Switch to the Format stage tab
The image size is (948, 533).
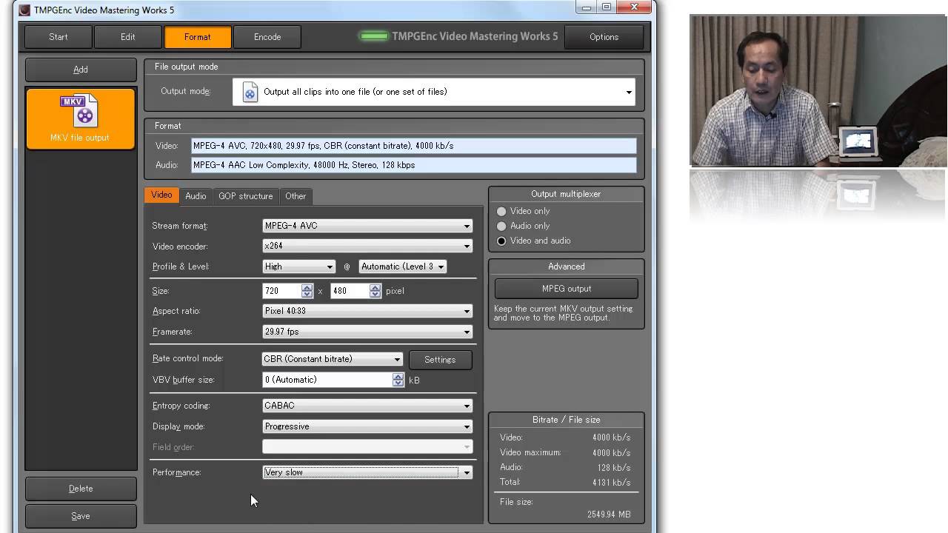198,37
